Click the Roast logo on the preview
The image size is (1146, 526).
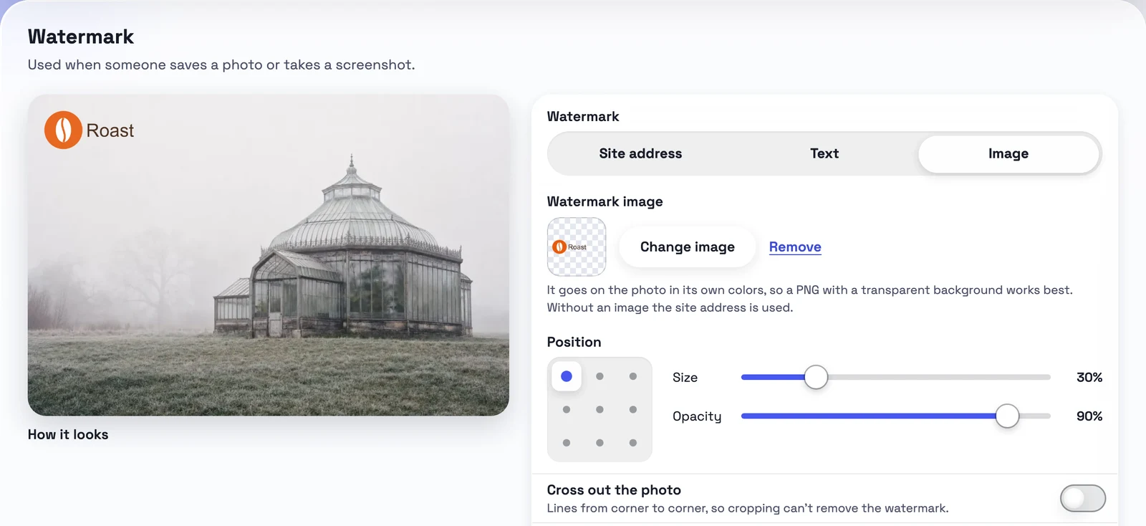[x=90, y=130]
